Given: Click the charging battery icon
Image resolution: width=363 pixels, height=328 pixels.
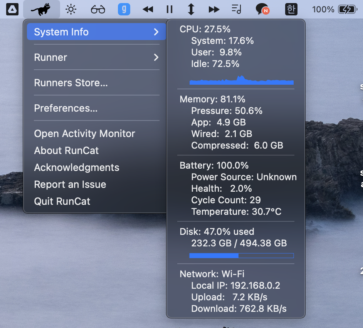Looking at the screenshot, I should (x=348, y=10).
